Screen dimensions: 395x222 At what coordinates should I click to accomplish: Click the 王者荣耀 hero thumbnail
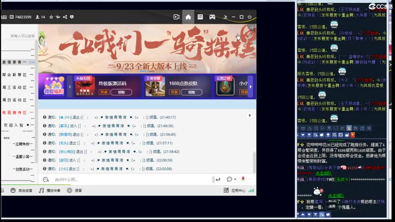[155, 86]
